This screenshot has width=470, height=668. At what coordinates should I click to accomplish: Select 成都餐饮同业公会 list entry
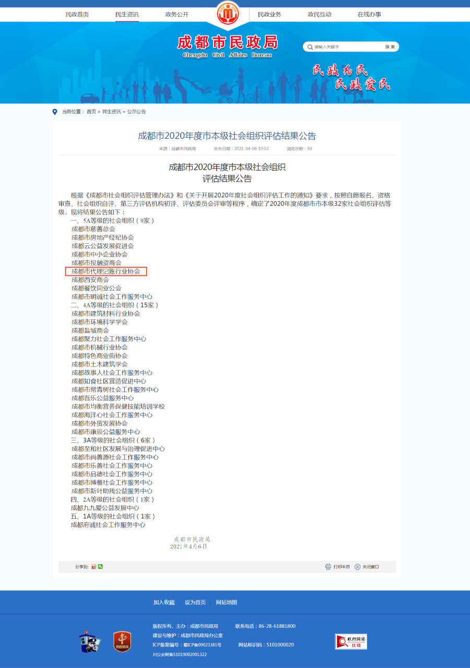[x=97, y=288]
